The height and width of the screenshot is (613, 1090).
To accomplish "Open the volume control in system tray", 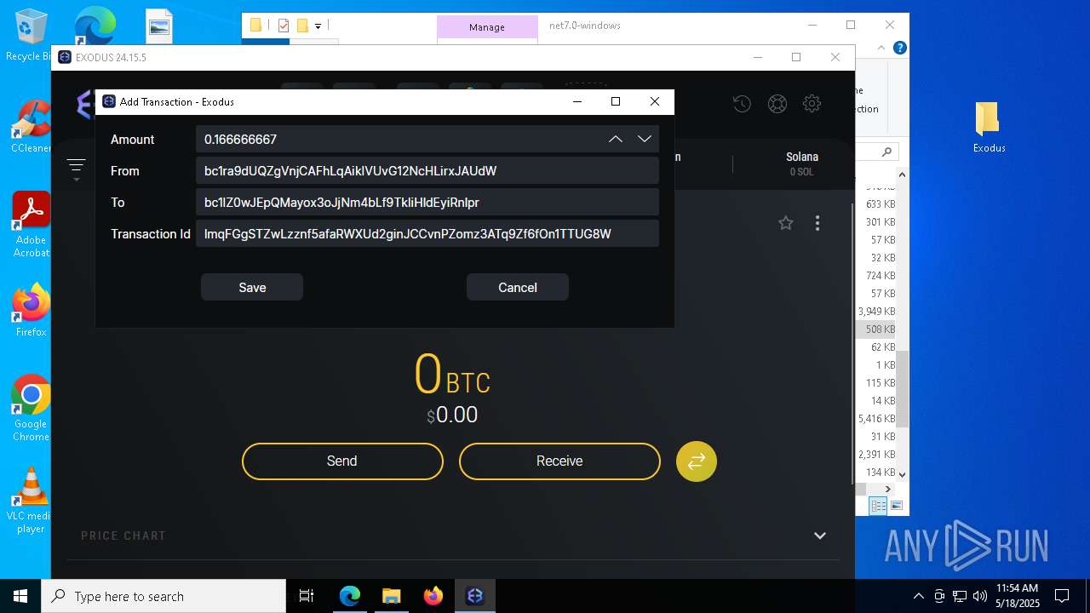I will click(980, 596).
